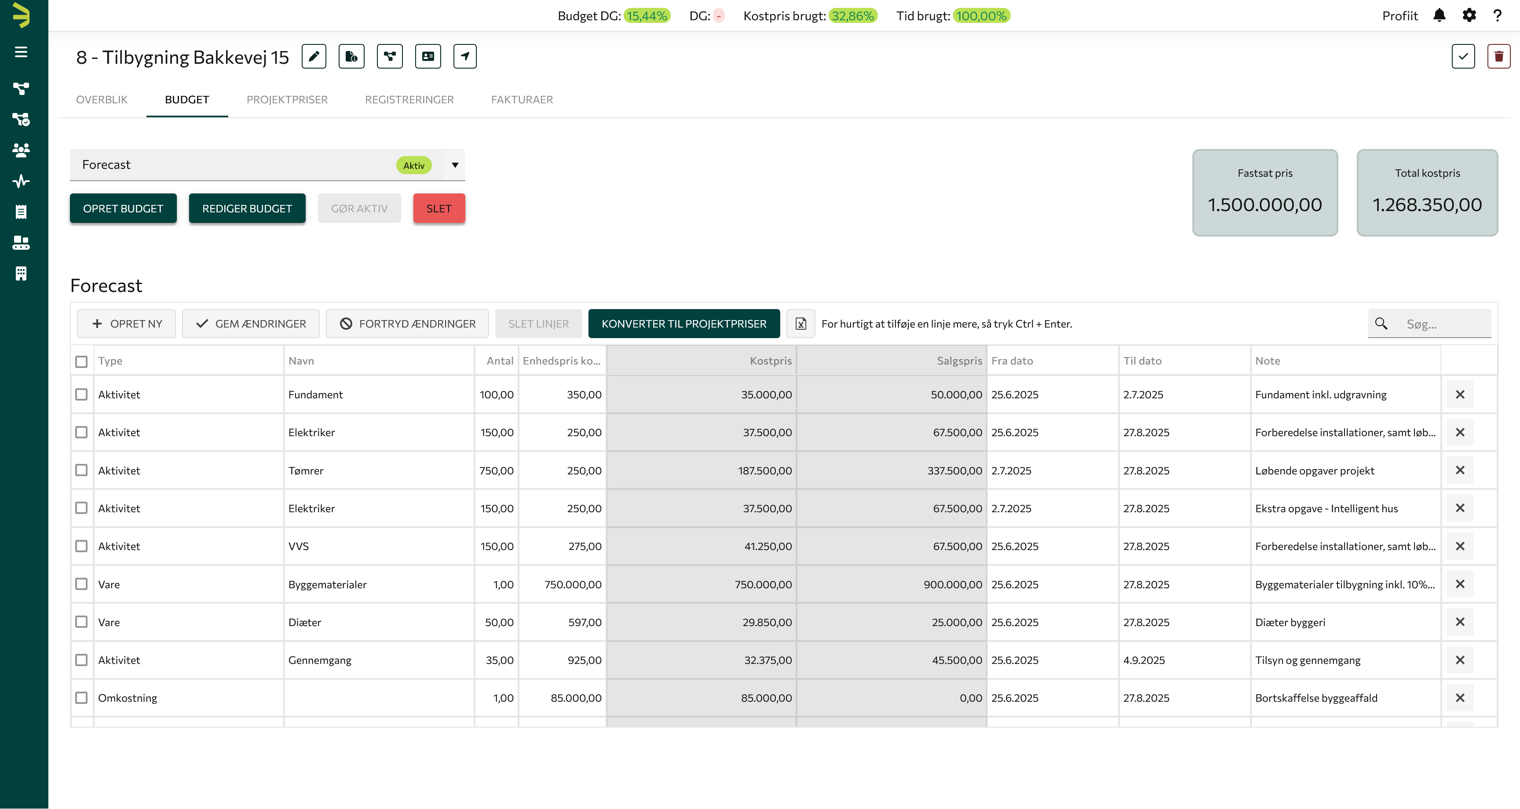Image resolution: width=1520 pixels, height=809 pixels.
Task: Open the hamburger menu in sidebar
Action: point(21,52)
